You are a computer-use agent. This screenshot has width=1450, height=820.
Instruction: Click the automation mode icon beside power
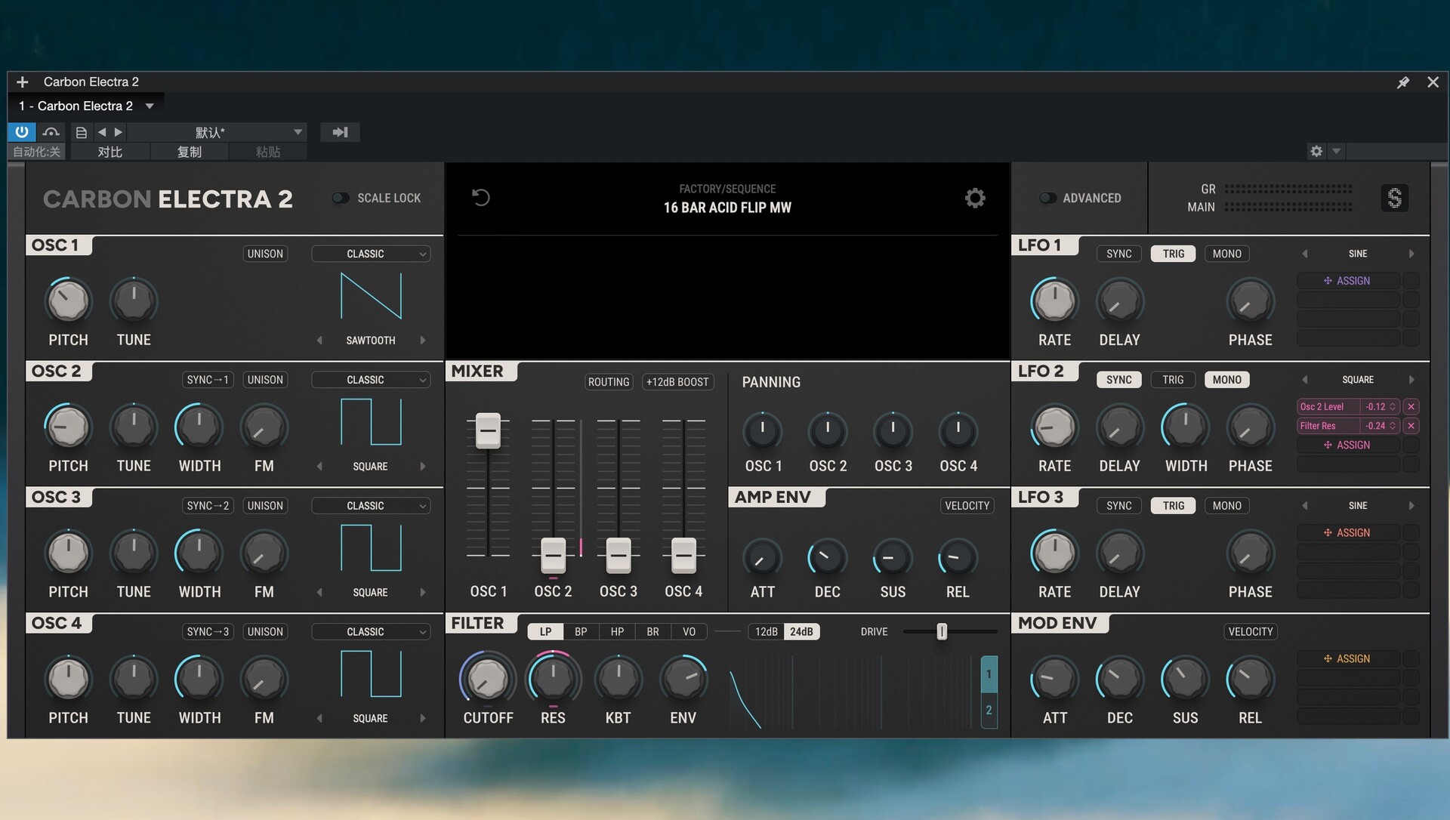(51, 132)
